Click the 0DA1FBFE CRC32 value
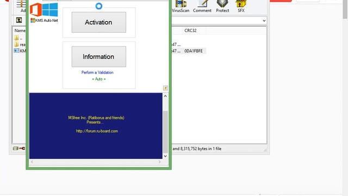Viewport: 348px width, 196px height. click(194, 51)
